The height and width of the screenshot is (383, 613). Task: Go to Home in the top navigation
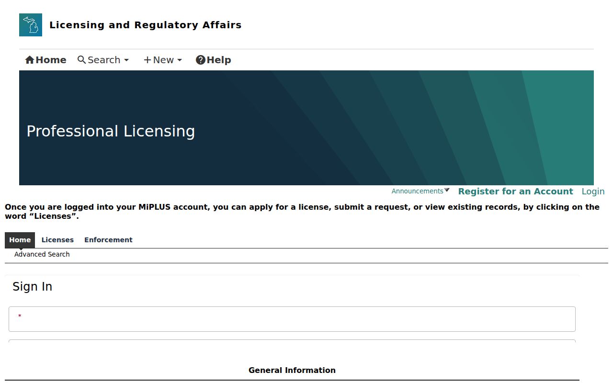tap(45, 60)
